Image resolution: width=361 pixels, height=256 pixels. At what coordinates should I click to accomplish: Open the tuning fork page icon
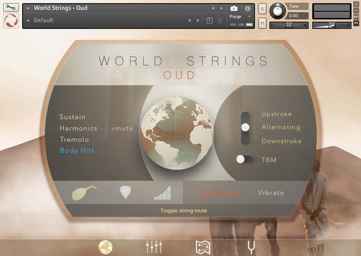click(x=251, y=247)
